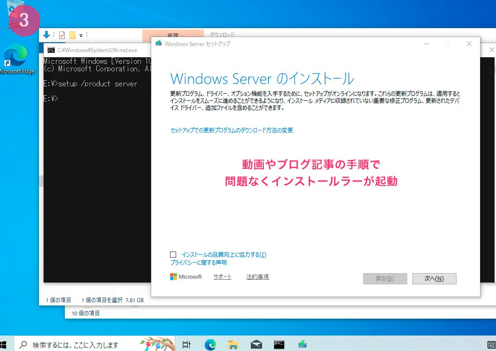Viewport: 496px width, 351px height.
Task: Click the "10 個の項目" status bar text
Action: (x=85, y=313)
